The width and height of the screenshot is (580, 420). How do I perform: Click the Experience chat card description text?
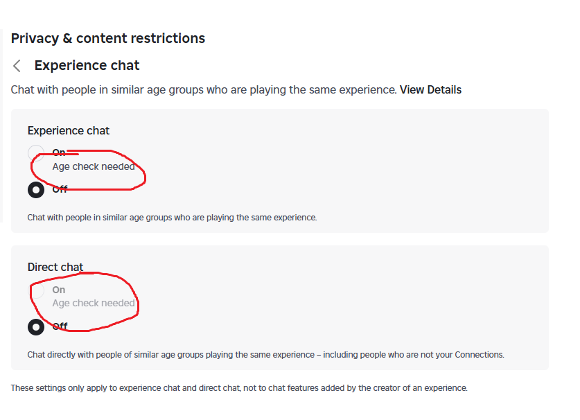172,217
